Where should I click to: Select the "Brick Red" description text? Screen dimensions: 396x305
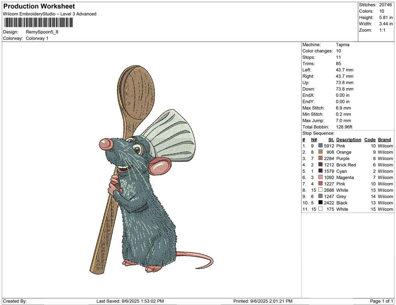pyautogui.click(x=346, y=165)
